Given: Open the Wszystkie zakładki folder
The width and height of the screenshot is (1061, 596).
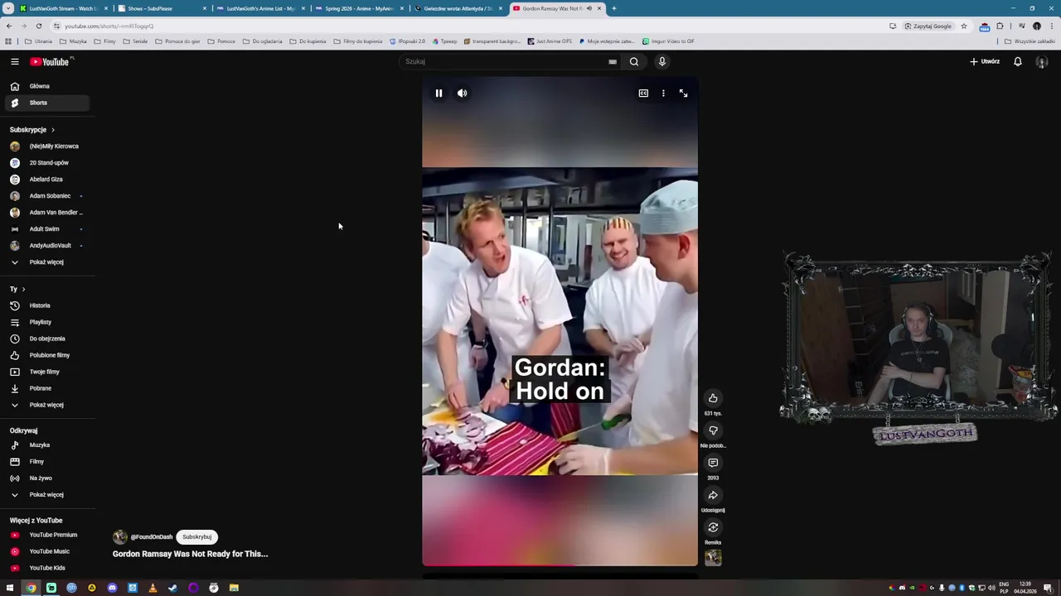Looking at the screenshot, I should click(1030, 41).
